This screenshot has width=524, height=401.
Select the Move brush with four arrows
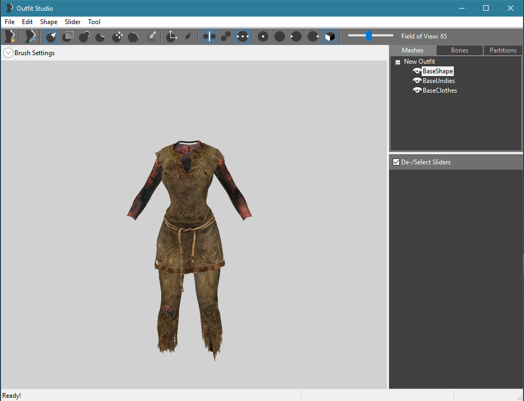(117, 36)
